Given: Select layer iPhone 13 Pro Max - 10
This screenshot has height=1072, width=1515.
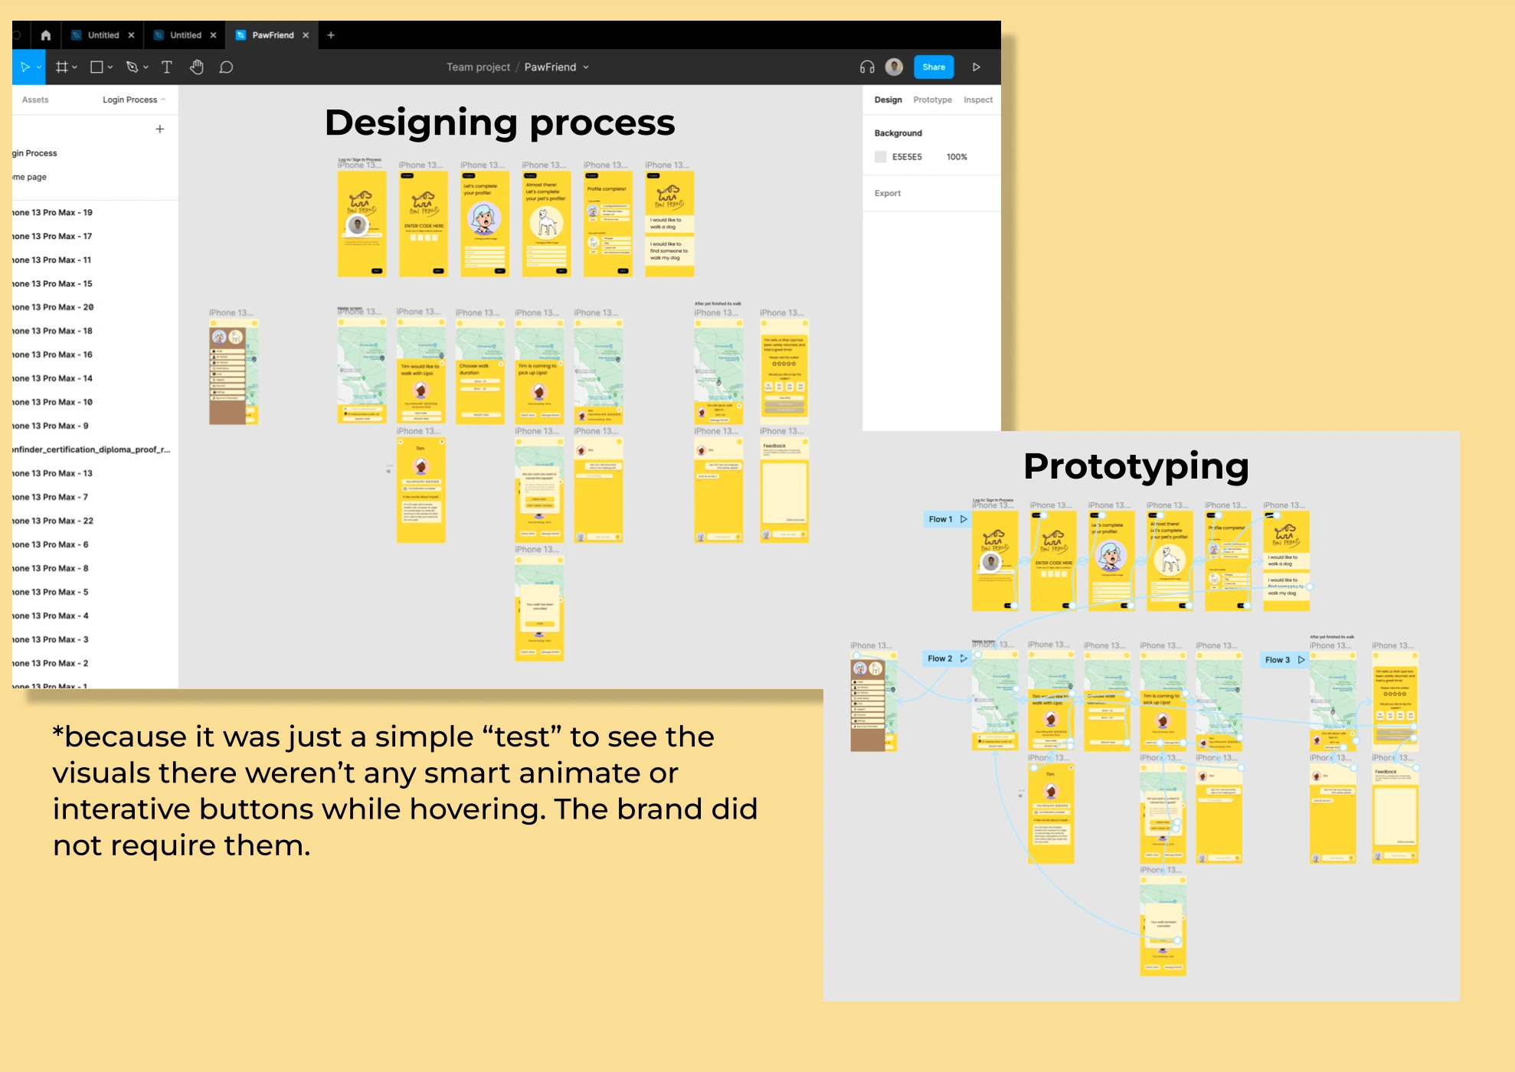Looking at the screenshot, I should pyautogui.click(x=95, y=403).
